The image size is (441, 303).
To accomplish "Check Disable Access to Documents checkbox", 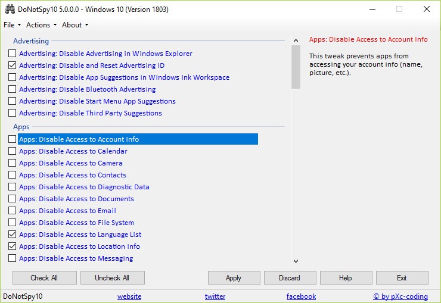I will pyautogui.click(x=12, y=199).
